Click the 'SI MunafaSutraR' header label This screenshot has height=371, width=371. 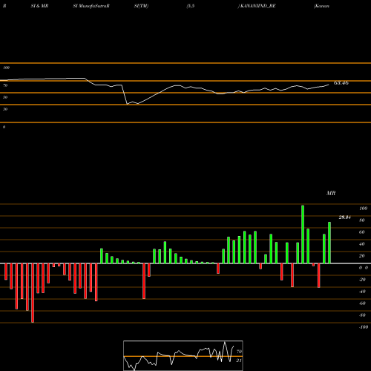[x=91, y=6]
